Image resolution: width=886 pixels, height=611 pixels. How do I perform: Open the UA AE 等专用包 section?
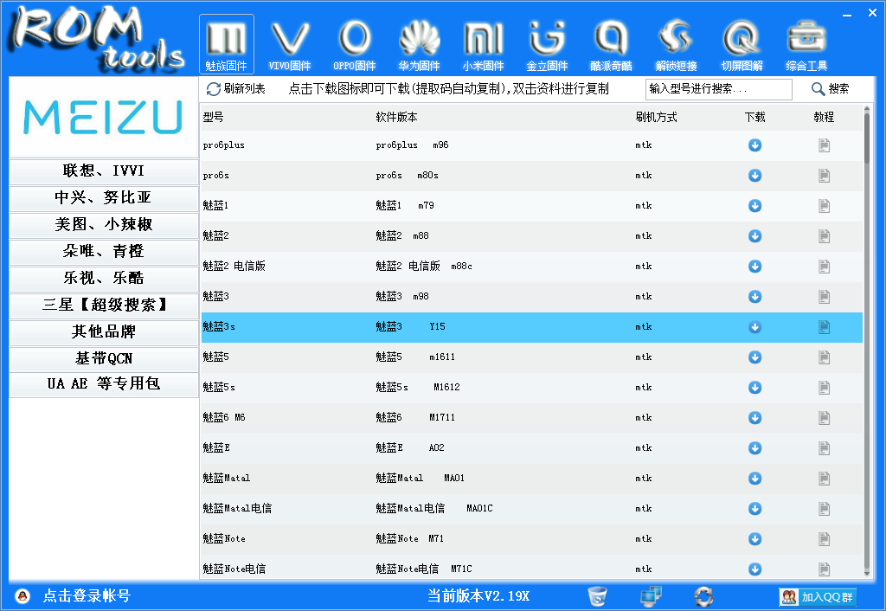104,384
